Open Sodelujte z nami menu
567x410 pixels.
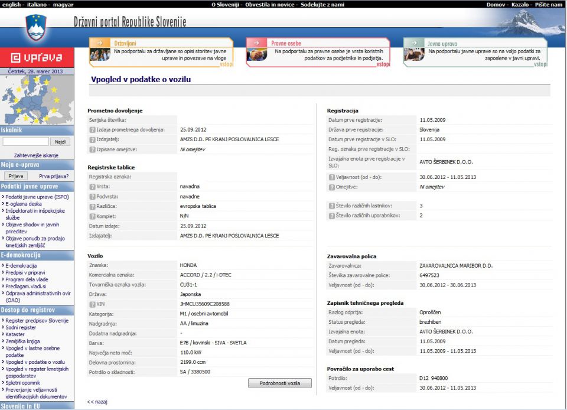pyautogui.click(x=322, y=4)
